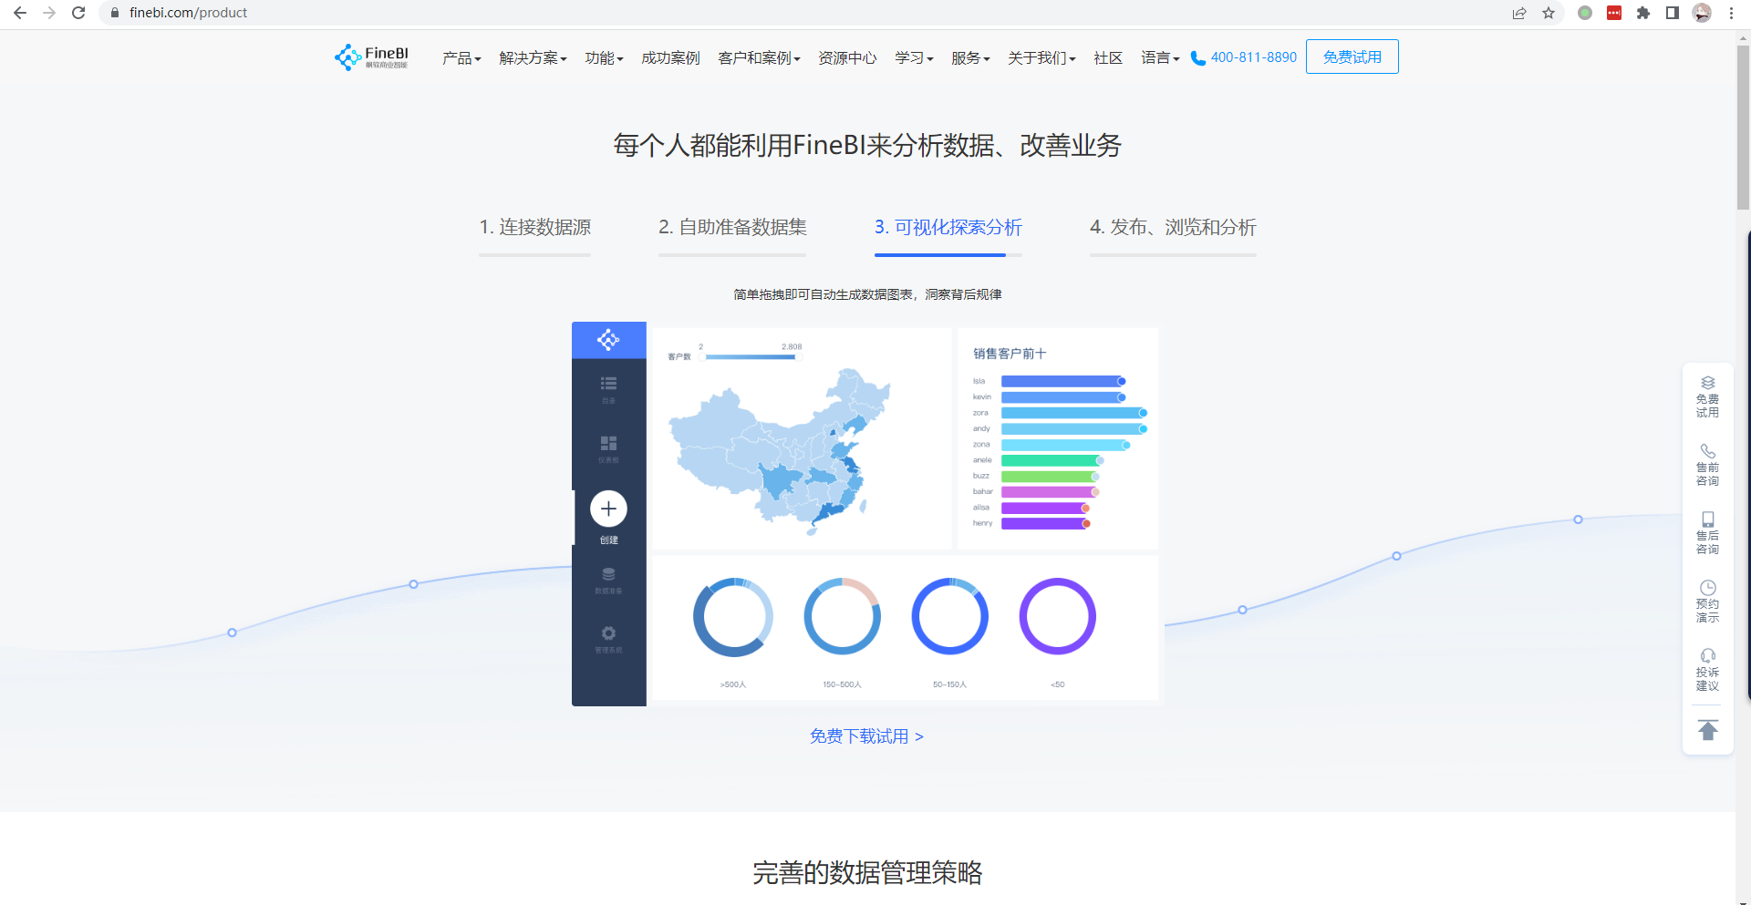This screenshot has height=905, width=1751.
Task: Click the browser forward arrow
Action: tap(49, 13)
